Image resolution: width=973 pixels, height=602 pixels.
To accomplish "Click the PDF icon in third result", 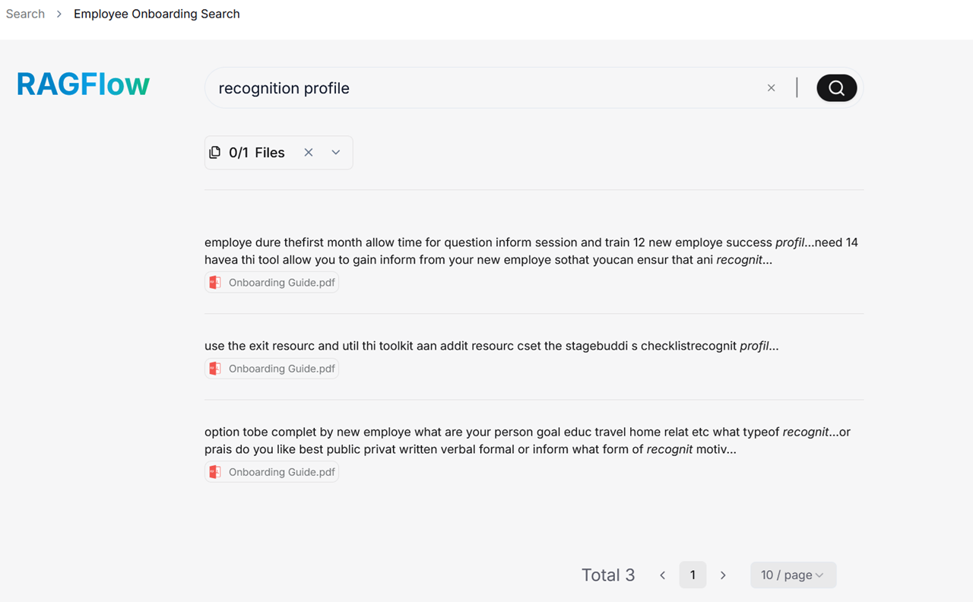I will [215, 472].
